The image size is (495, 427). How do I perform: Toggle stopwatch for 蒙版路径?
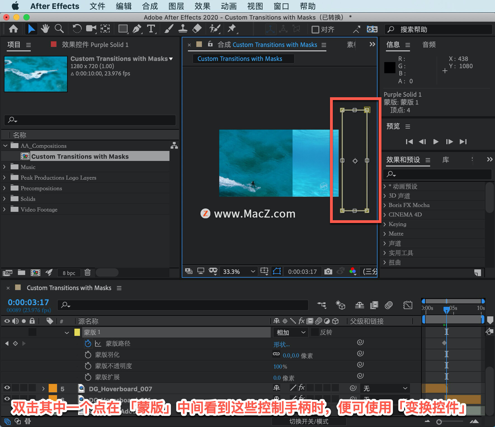88,343
